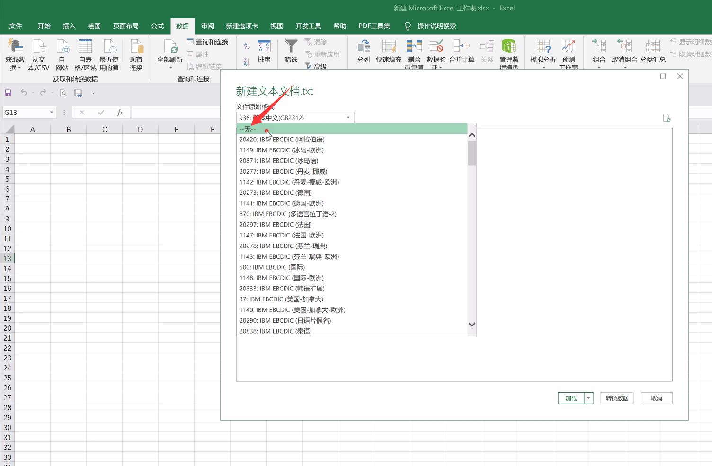
Task: Expand the Load (加载) button dropdown arrow
Action: tap(588, 398)
